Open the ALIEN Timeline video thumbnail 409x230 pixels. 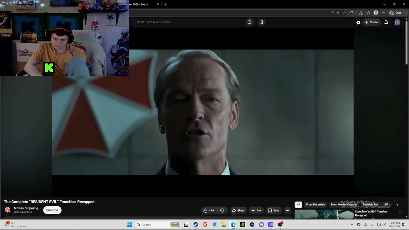324,214
